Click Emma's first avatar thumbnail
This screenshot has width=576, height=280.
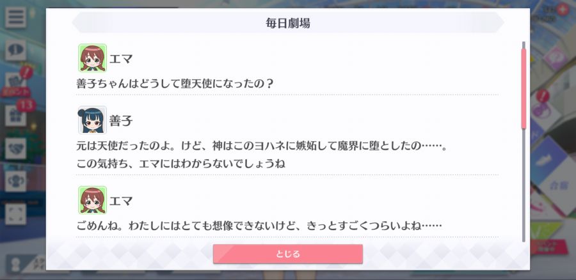coord(92,58)
